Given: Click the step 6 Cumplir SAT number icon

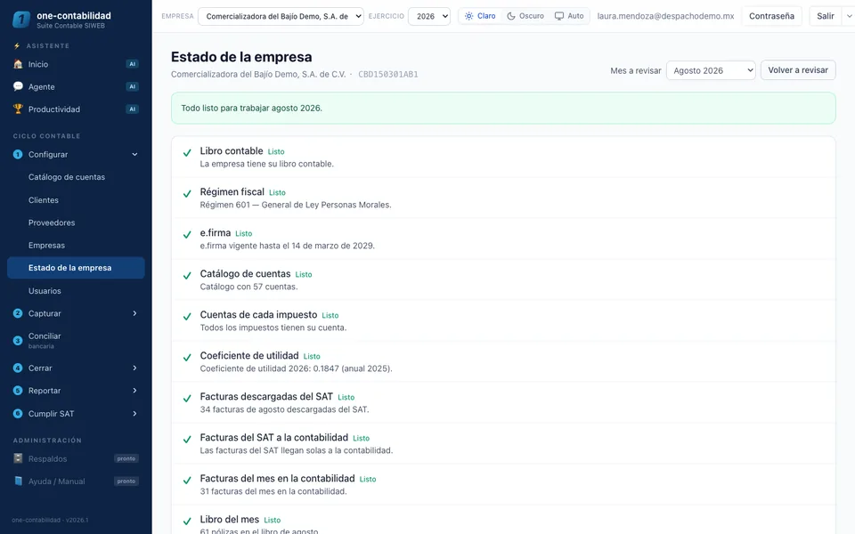Looking at the screenshot, I should pyautogui.click(x=18, y=414).
